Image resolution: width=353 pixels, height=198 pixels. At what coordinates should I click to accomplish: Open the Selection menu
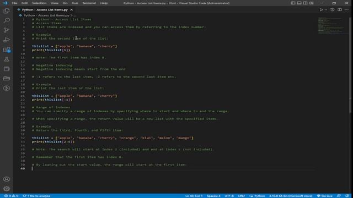coord(39,3)
